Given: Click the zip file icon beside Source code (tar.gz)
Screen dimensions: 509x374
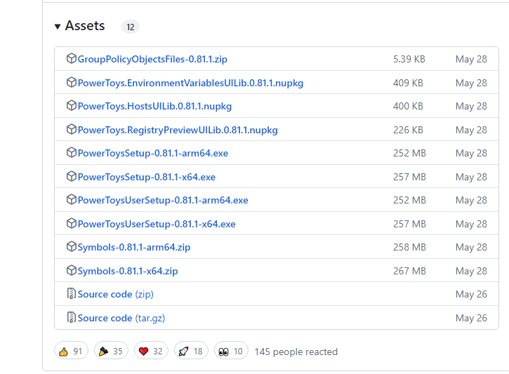Looking at the screenshot, I should (72, 317).
